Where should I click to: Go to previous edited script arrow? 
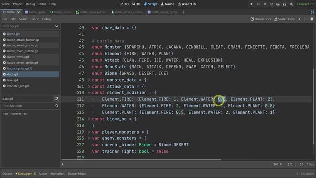pos(300,19)
